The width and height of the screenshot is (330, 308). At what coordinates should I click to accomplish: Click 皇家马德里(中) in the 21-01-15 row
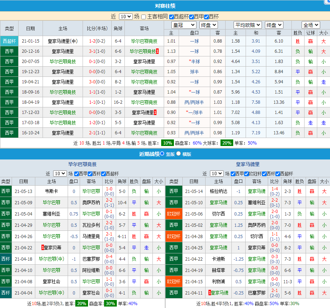(63, 41)
